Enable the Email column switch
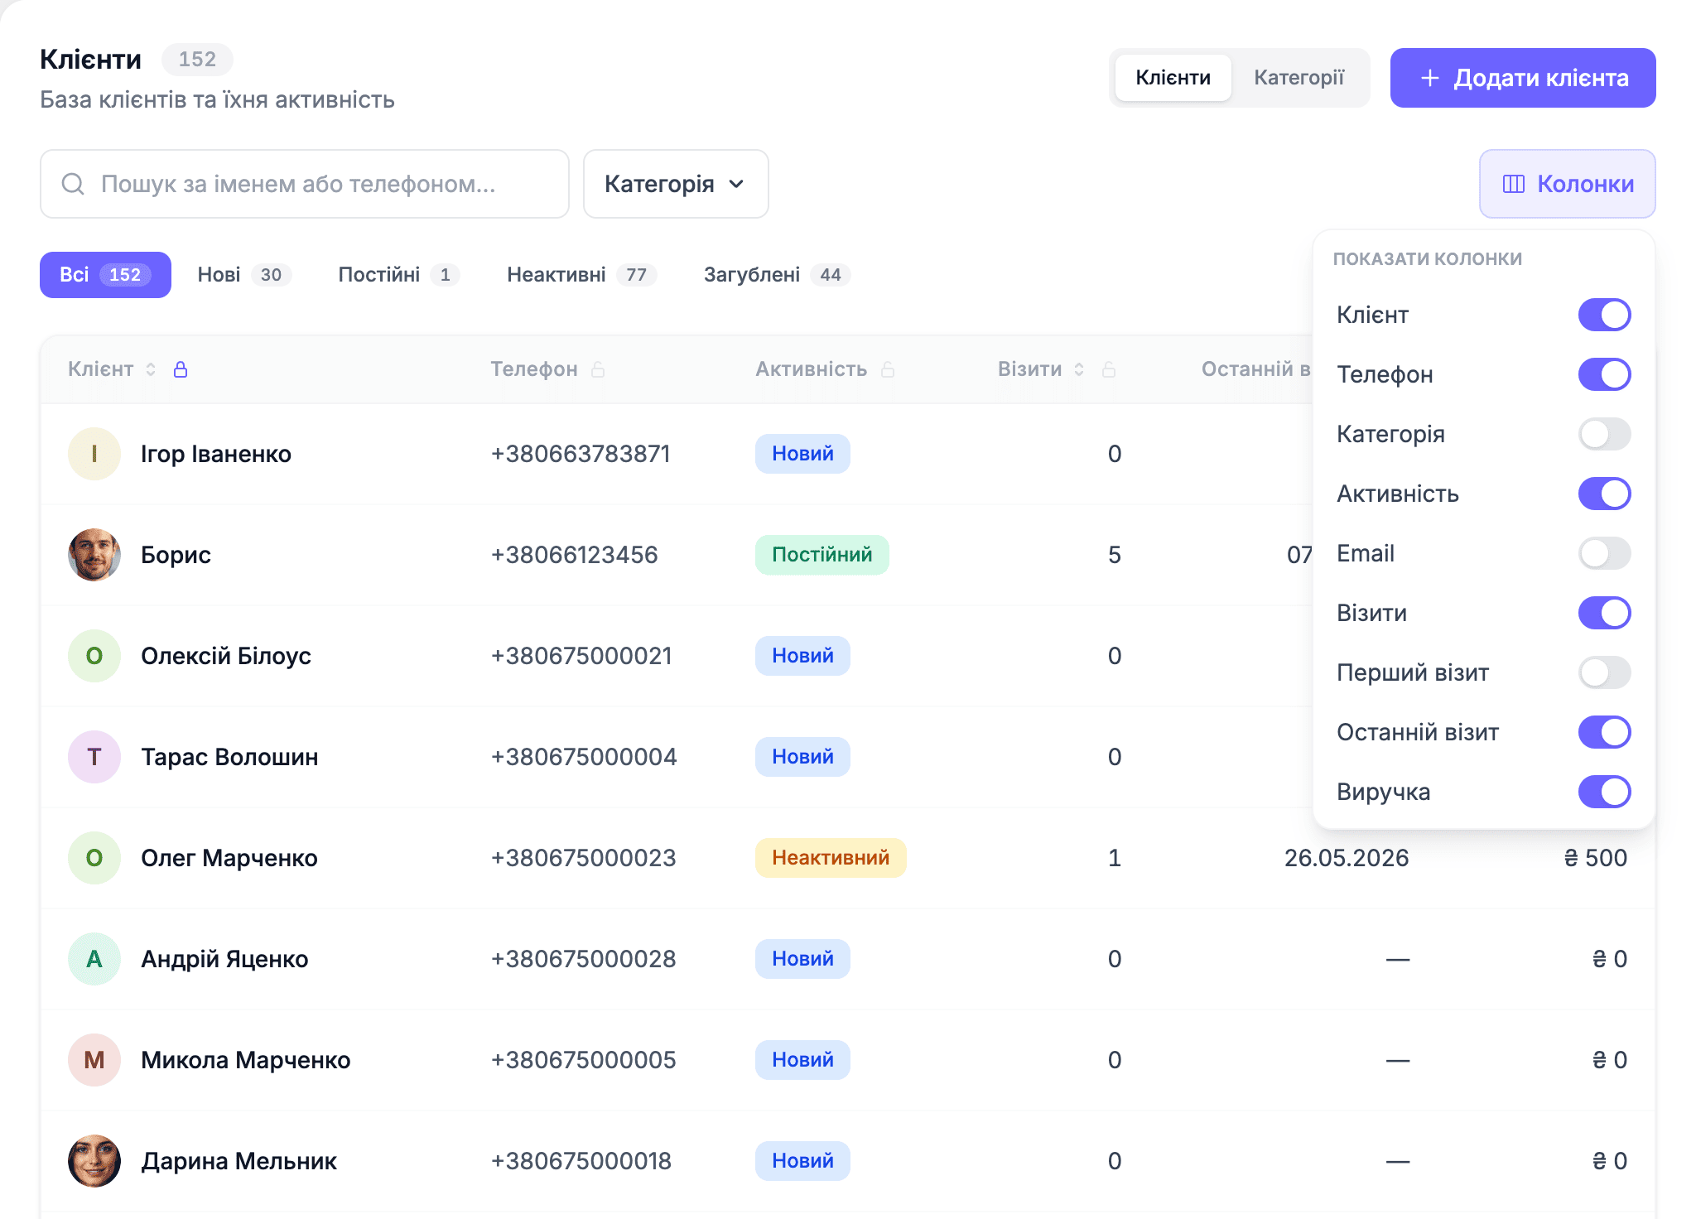 [x=1604, y=553]
